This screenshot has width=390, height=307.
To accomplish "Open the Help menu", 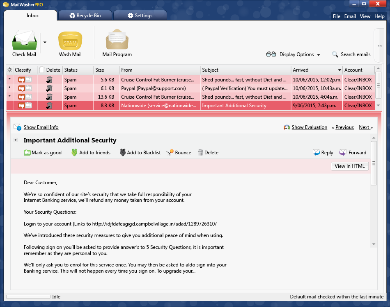I will pyautogui.click(x=379, y=16).
